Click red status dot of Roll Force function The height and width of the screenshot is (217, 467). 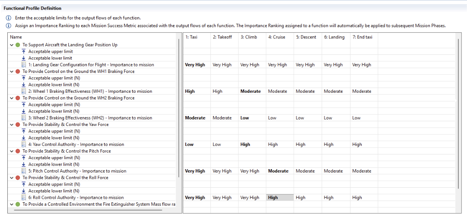[x=18, y=177]
